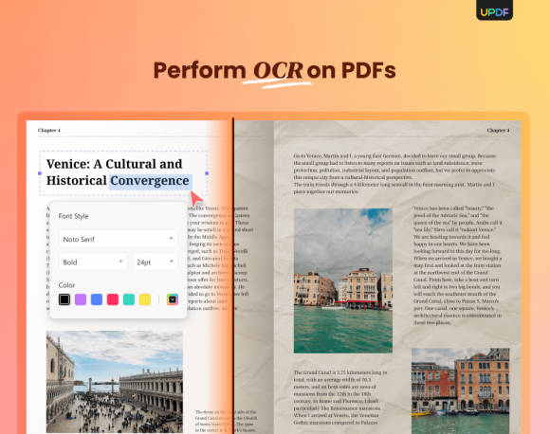The image size is (550, 434).
Task: Open the 24pt font size dropdown
Action: point(155,262)
